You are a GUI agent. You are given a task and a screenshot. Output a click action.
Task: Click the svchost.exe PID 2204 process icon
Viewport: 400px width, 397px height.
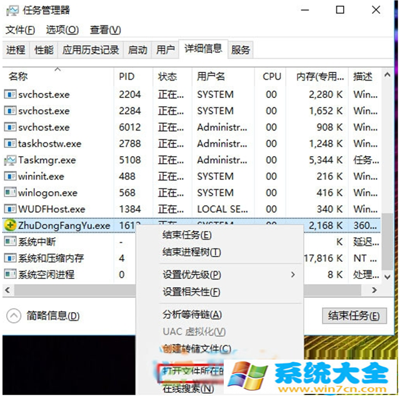click(x=10, y=94)
